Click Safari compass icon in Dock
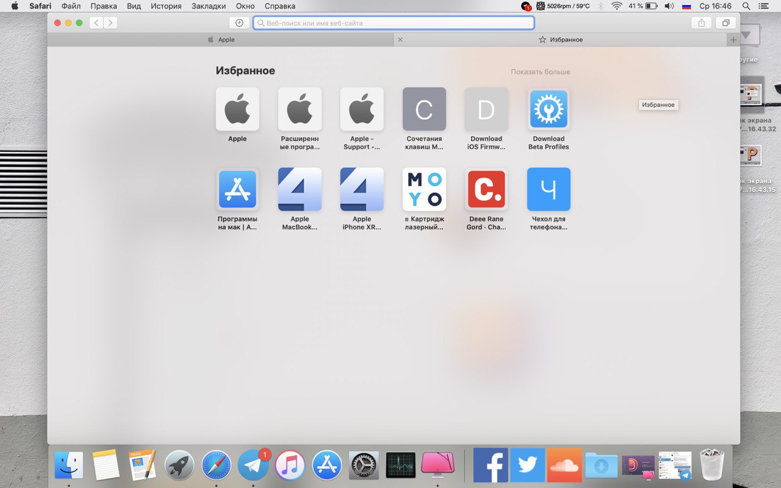781x488 pixels. (217, 465)
